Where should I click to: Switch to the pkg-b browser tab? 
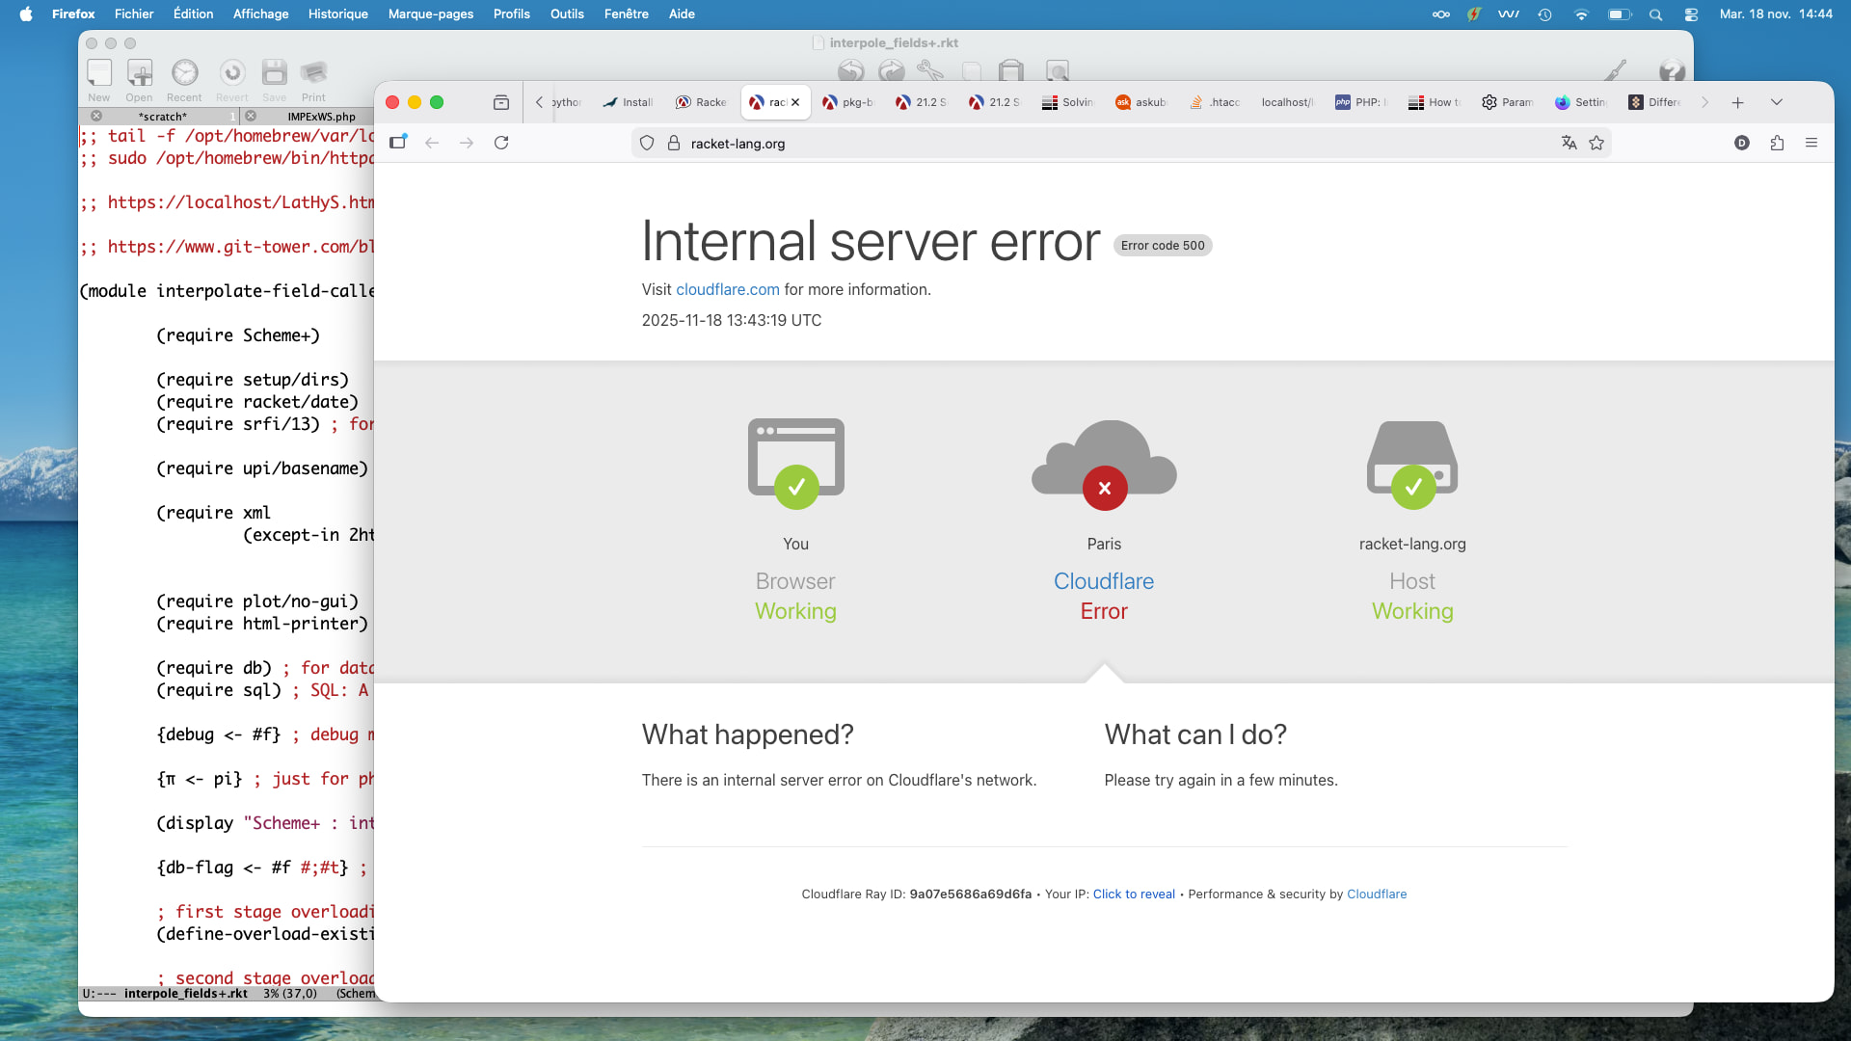[x=848, y=102]
